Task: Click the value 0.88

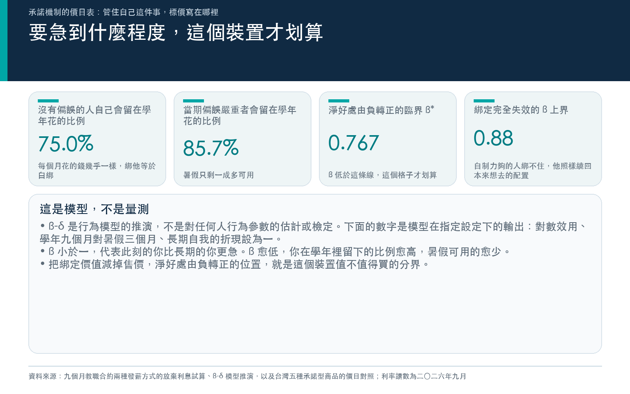Action: pyautogui.click(x=493, y=138)
